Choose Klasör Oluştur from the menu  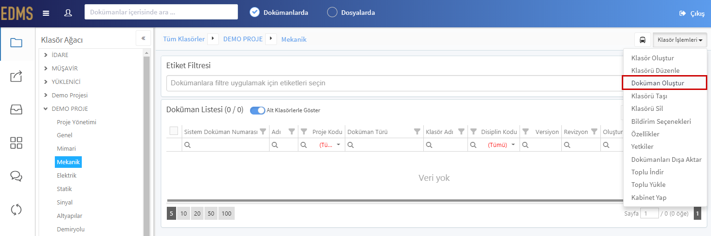[x=665, y=58]
